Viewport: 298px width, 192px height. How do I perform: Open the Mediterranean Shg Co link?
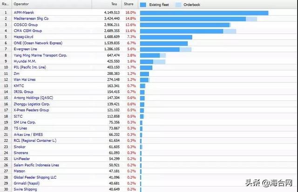pyautogui.click(x=31, y=19)
